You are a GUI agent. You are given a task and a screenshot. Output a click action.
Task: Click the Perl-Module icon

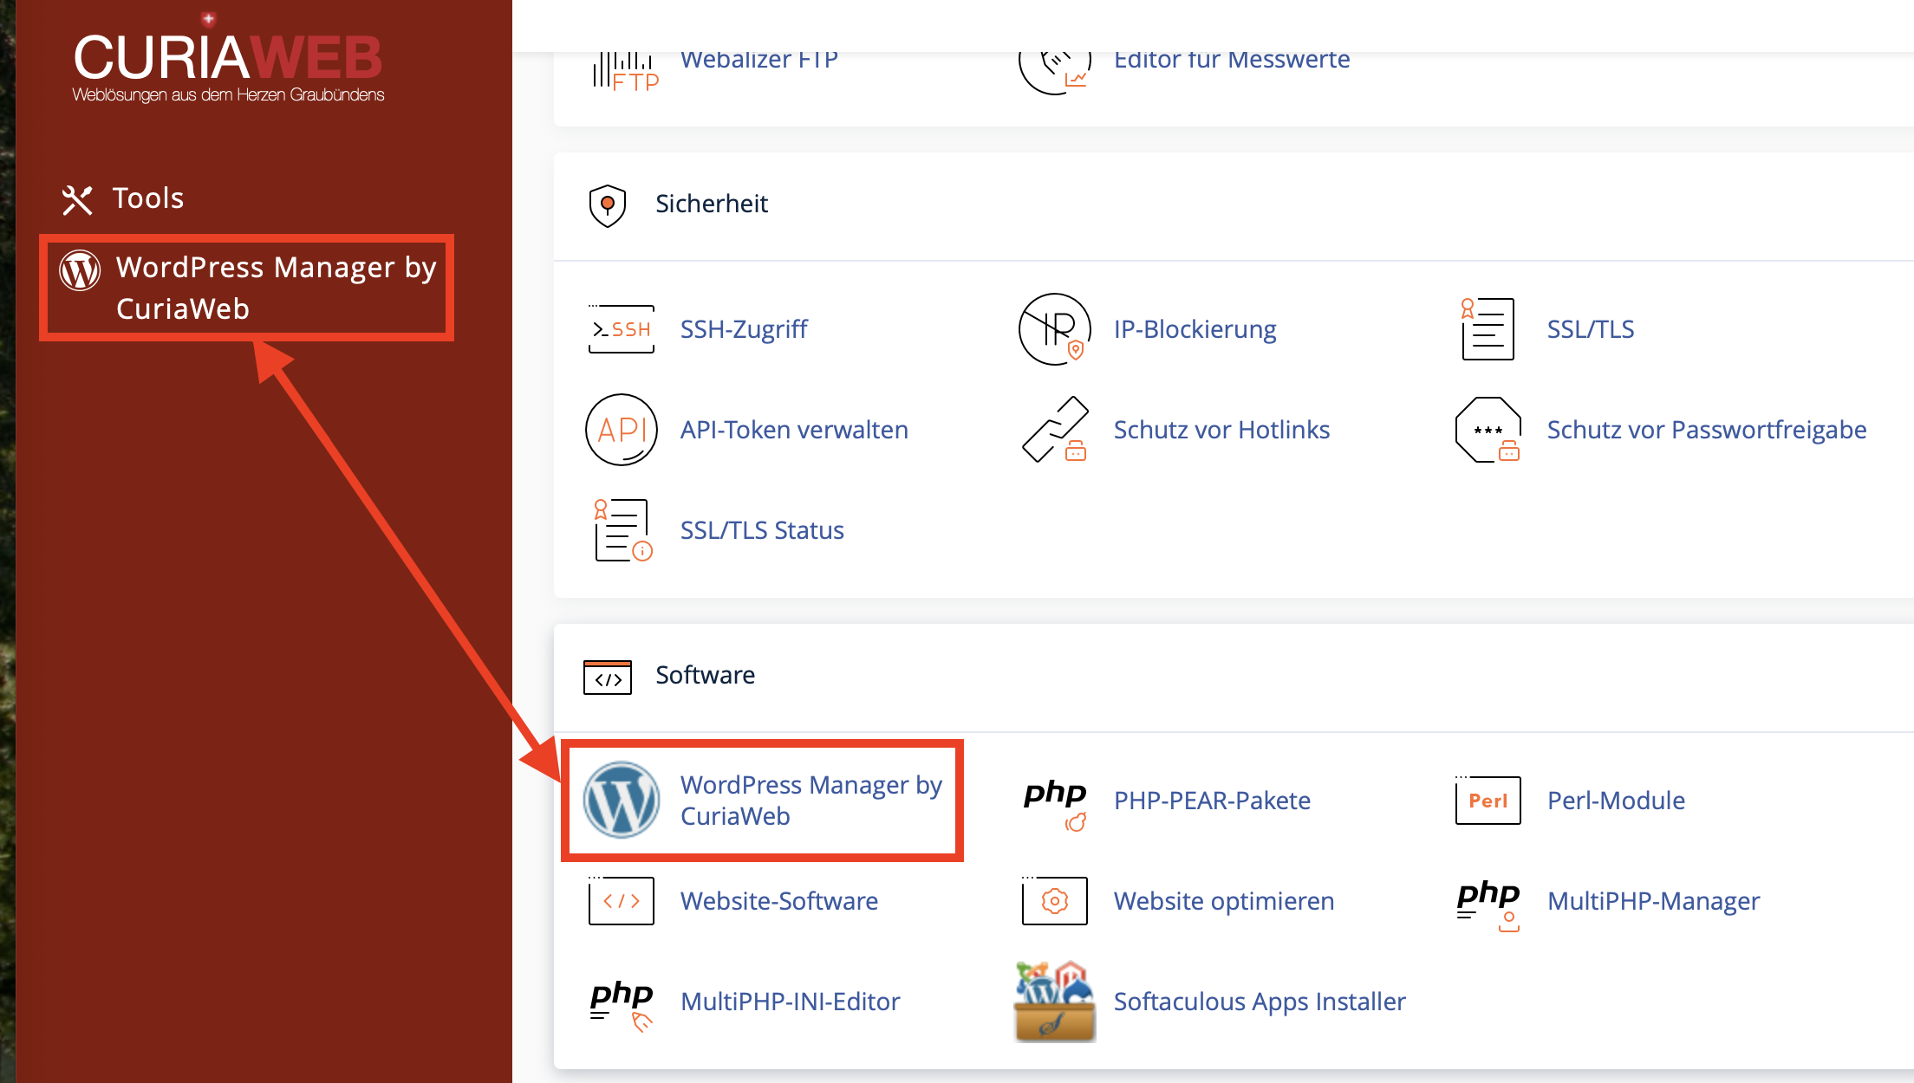point(1488,800)
